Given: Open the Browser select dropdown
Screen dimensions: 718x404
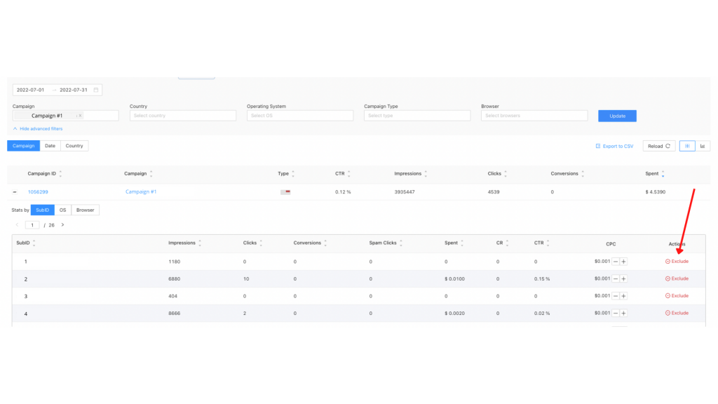Looking at the screenshot, I should 534,116.
